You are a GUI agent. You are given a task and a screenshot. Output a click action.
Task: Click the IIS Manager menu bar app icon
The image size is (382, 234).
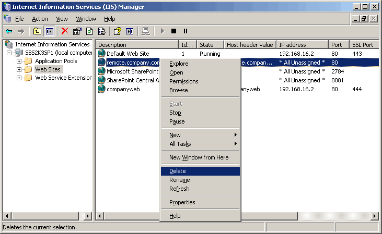pos(7,19)
